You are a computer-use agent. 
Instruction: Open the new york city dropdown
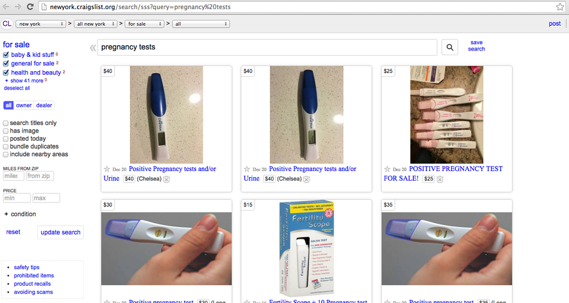pos(41,24)
